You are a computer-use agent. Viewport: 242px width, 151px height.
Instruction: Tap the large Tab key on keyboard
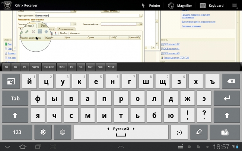tap(15, 98)
